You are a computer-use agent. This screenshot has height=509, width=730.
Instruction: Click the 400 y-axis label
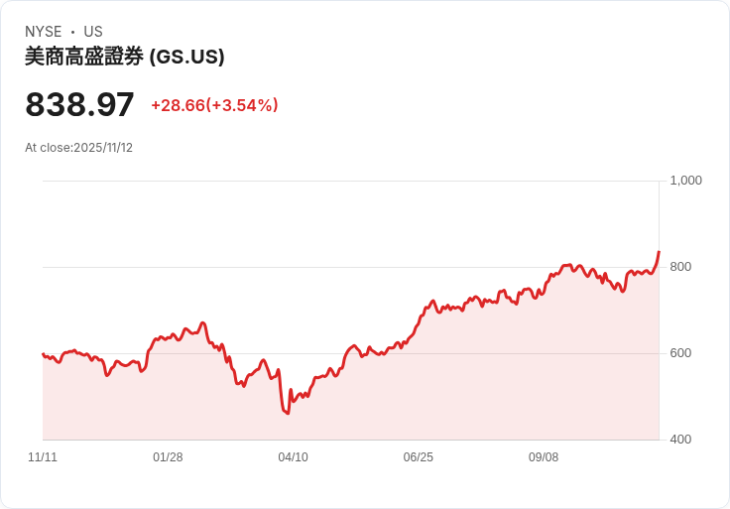(680, 440)
